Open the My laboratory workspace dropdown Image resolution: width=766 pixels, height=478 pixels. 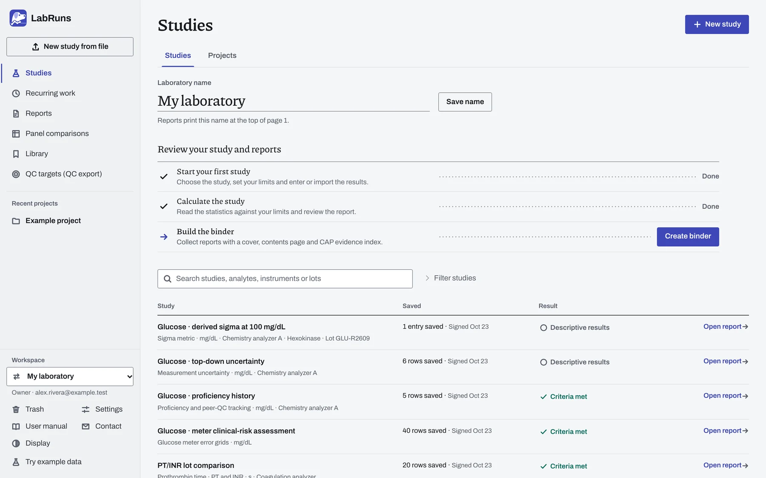click(x=70, y=376)
